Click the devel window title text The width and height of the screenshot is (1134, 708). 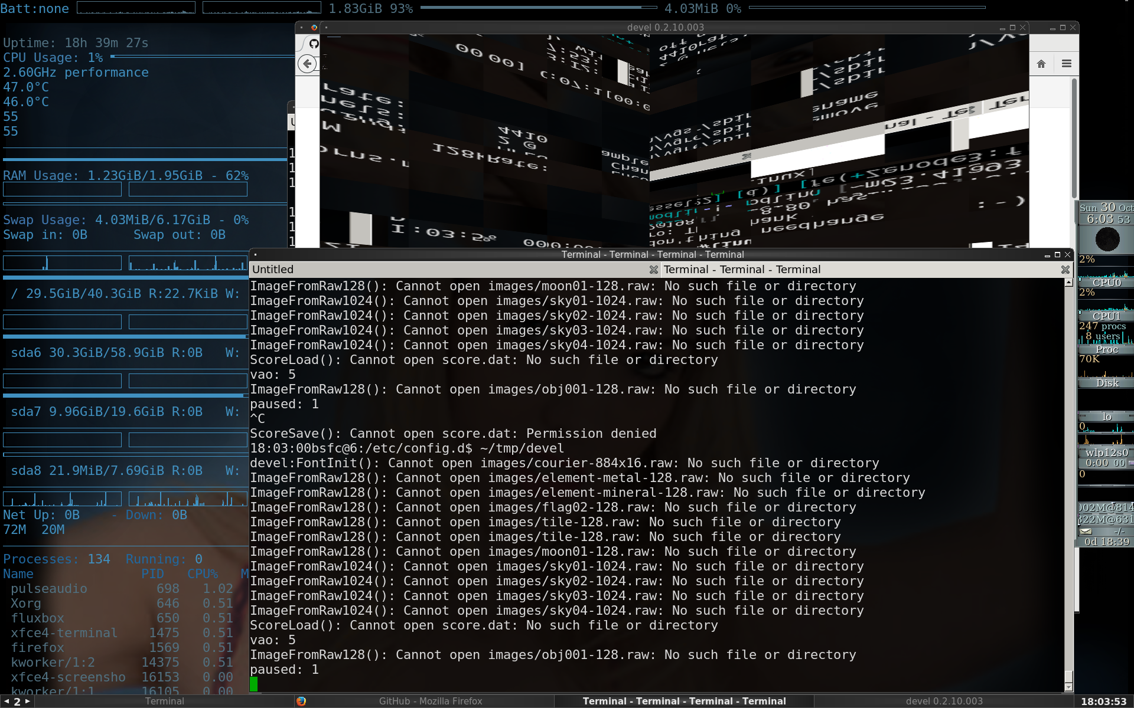click(665, 27)
